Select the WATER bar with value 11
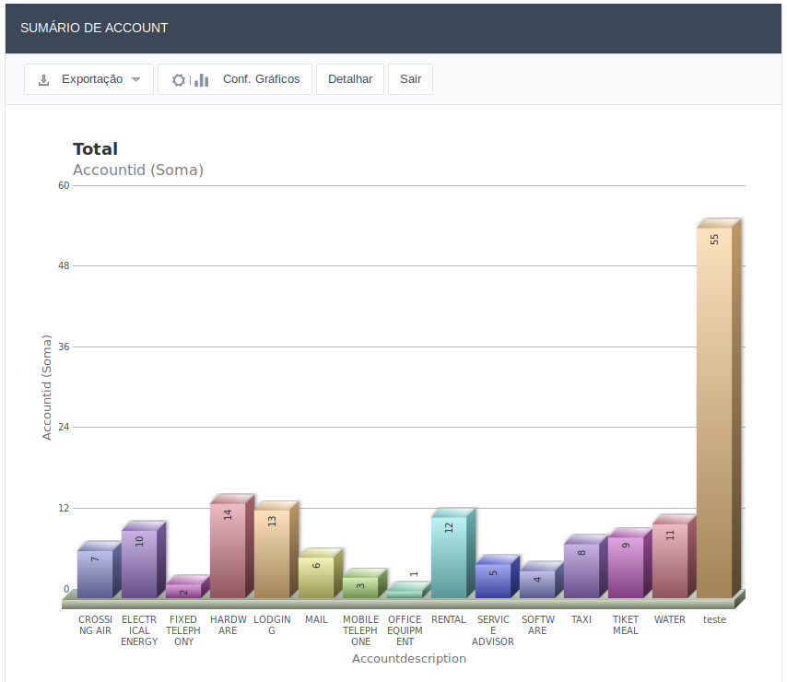787x682 pixels. pos(670,560)
